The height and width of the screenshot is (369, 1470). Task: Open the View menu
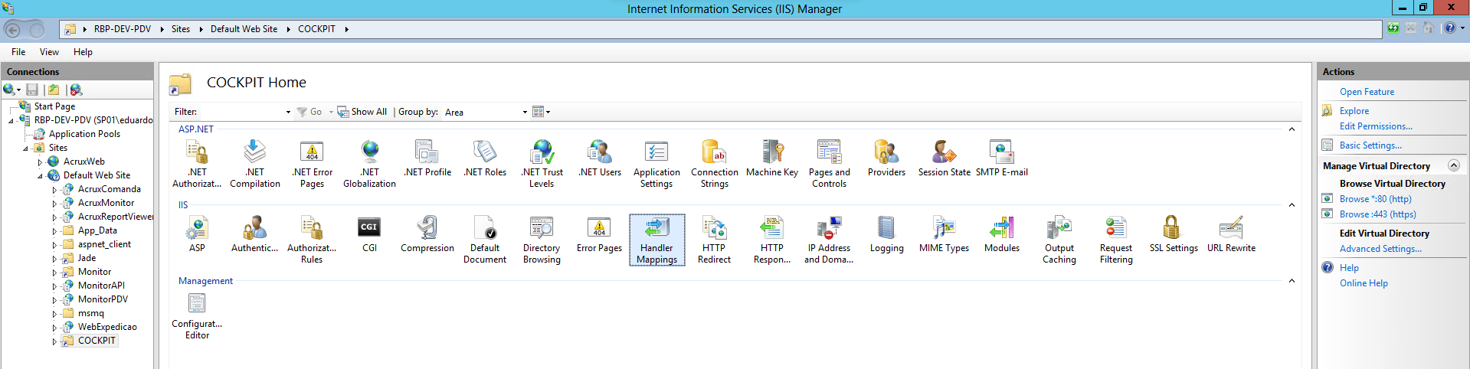[49, 52]
